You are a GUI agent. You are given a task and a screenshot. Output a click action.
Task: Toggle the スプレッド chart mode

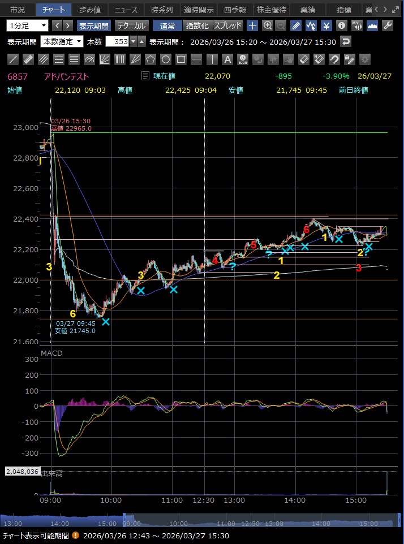[x=228, y=25]
